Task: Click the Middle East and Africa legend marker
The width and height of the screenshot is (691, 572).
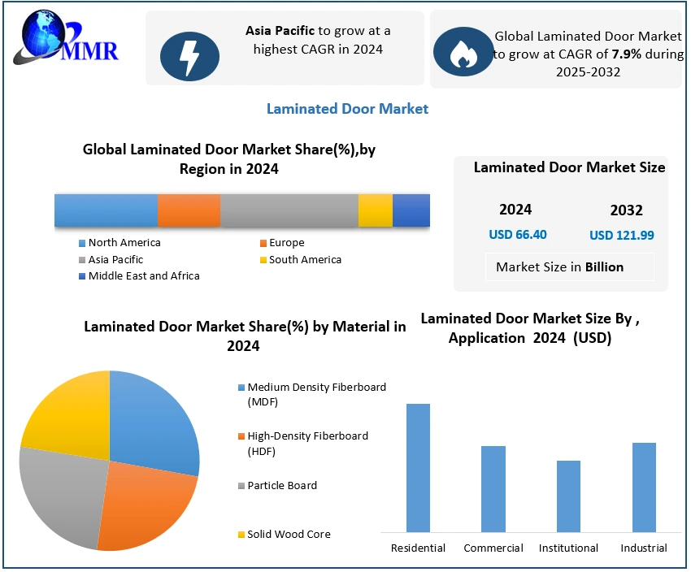Action: pos(82,276)
